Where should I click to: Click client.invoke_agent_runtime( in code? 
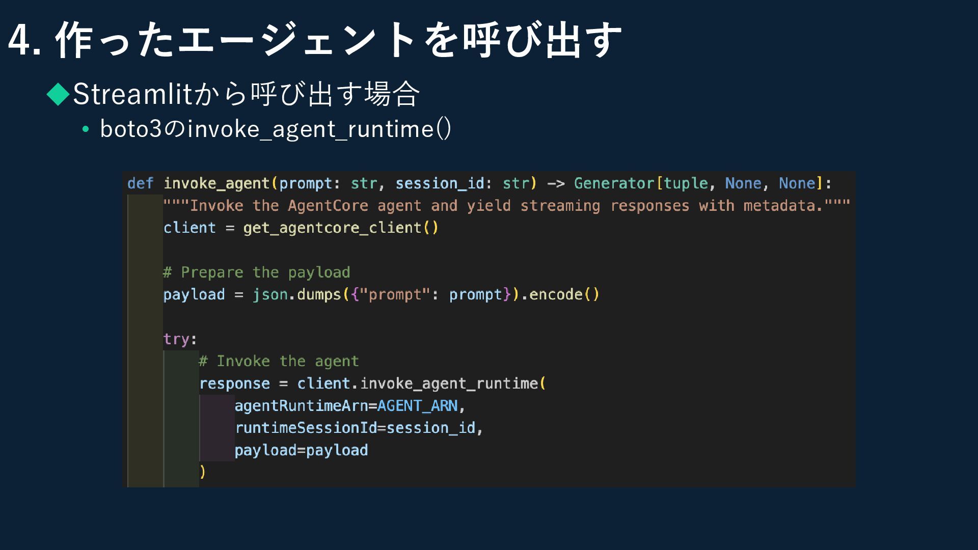[x=421, y=383]
